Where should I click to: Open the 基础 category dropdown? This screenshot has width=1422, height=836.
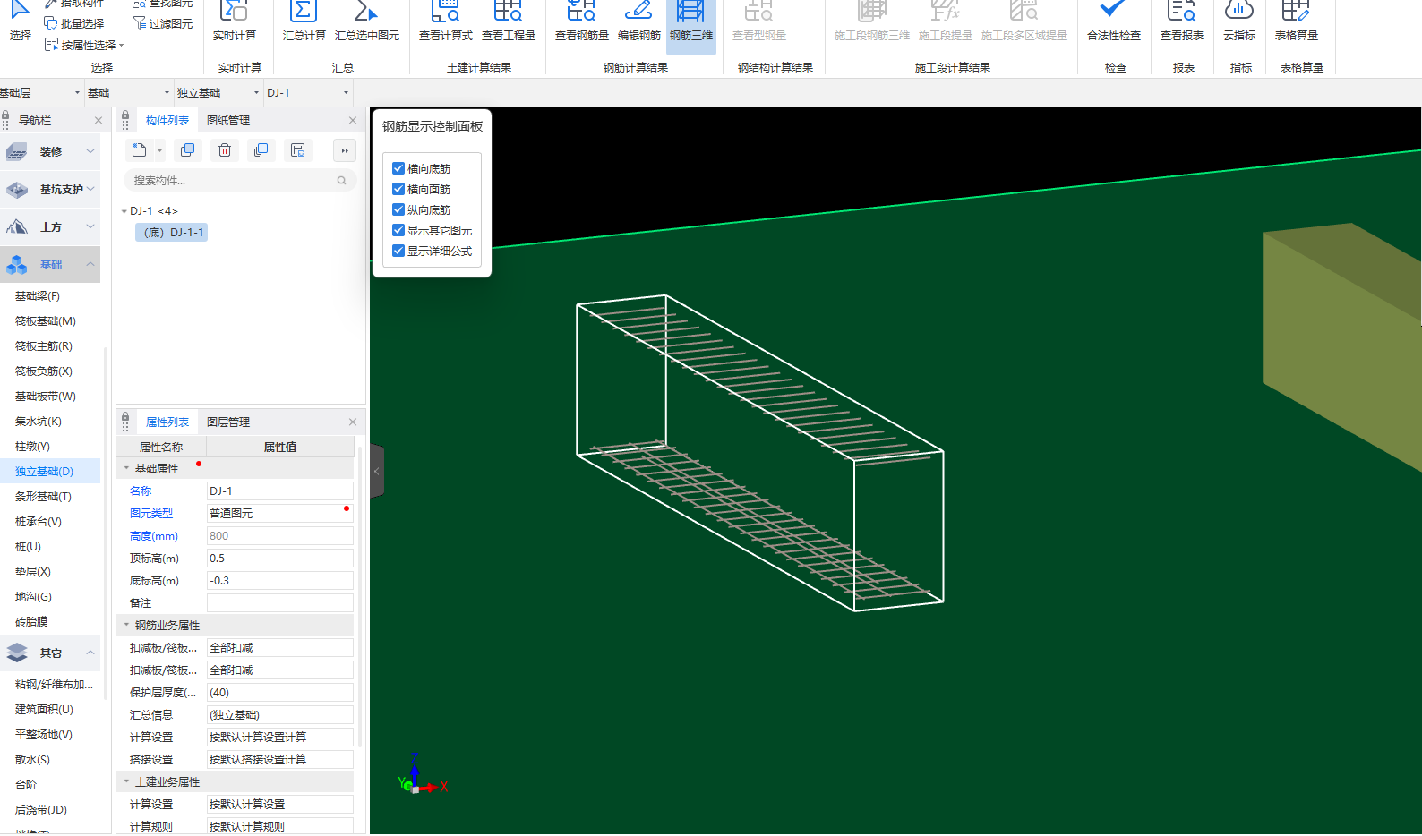coord(167,93)
